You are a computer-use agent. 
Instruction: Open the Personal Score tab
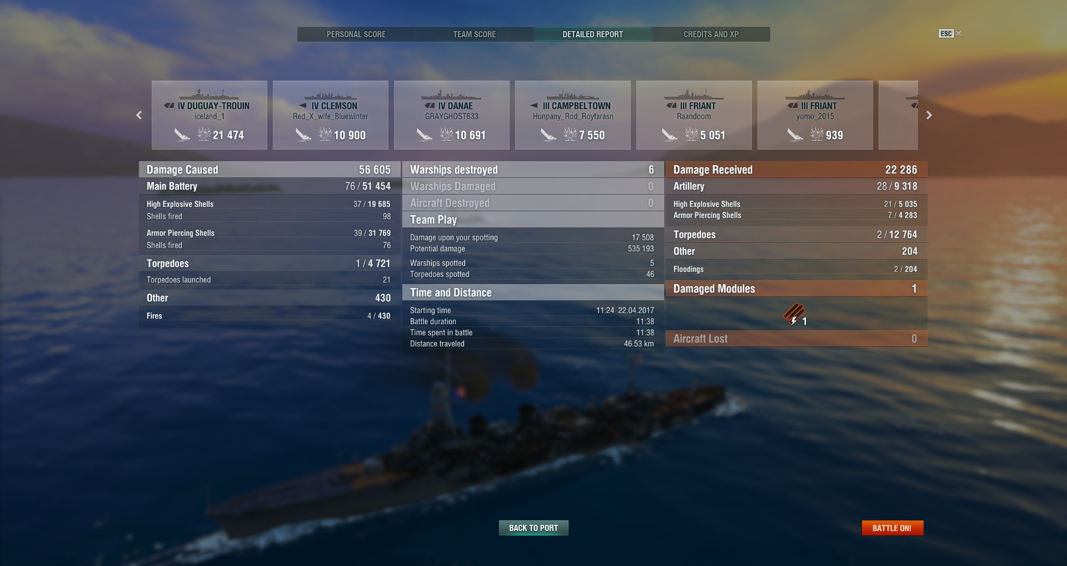pos(356,34)
